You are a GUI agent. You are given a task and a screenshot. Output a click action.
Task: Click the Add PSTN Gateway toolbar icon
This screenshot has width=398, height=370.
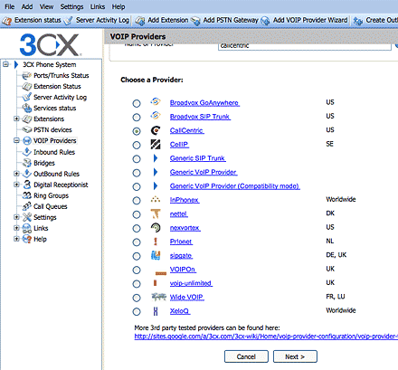tap(195, 21)
